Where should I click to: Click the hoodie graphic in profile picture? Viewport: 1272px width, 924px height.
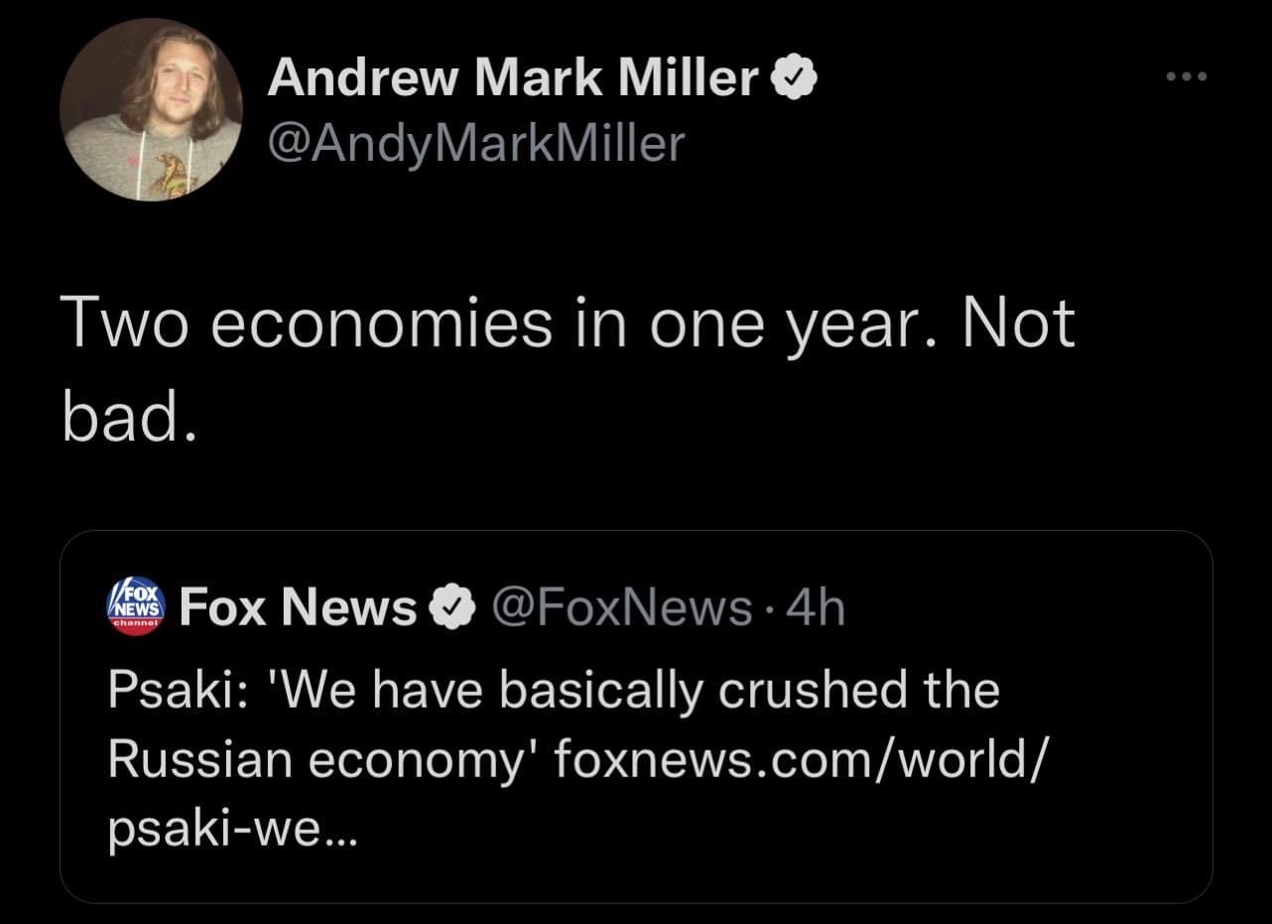pyautogui.click(x=179, y=171)
